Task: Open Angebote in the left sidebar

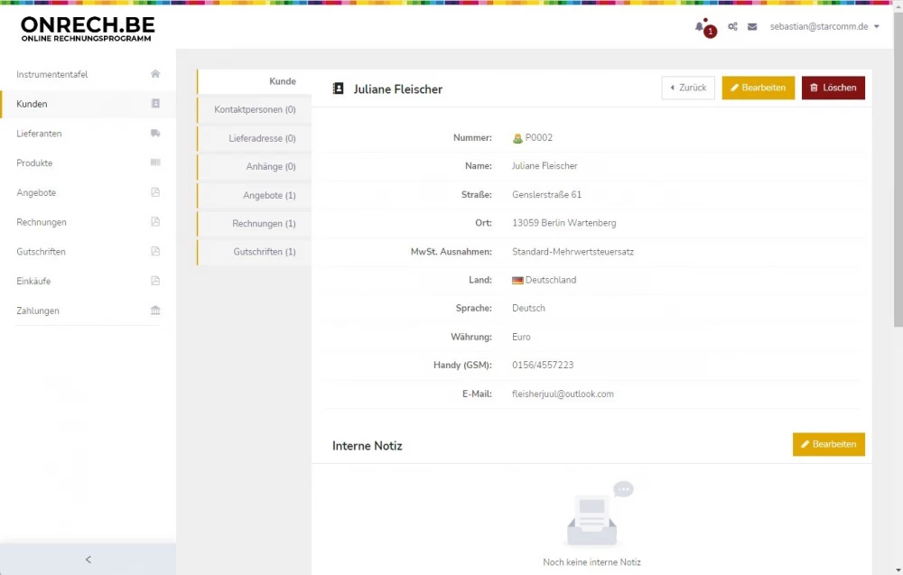Action: [x=36, y=193]
